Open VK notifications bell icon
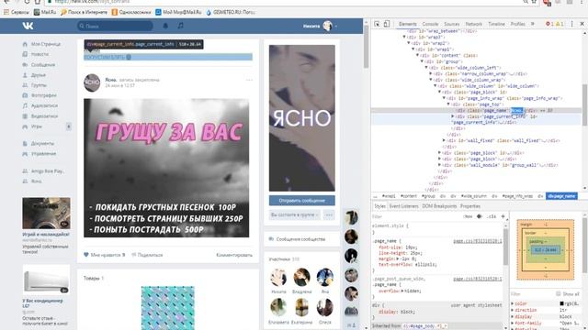Image resolution: width=588 pixels, height=330 pixels. click(165, 26)
